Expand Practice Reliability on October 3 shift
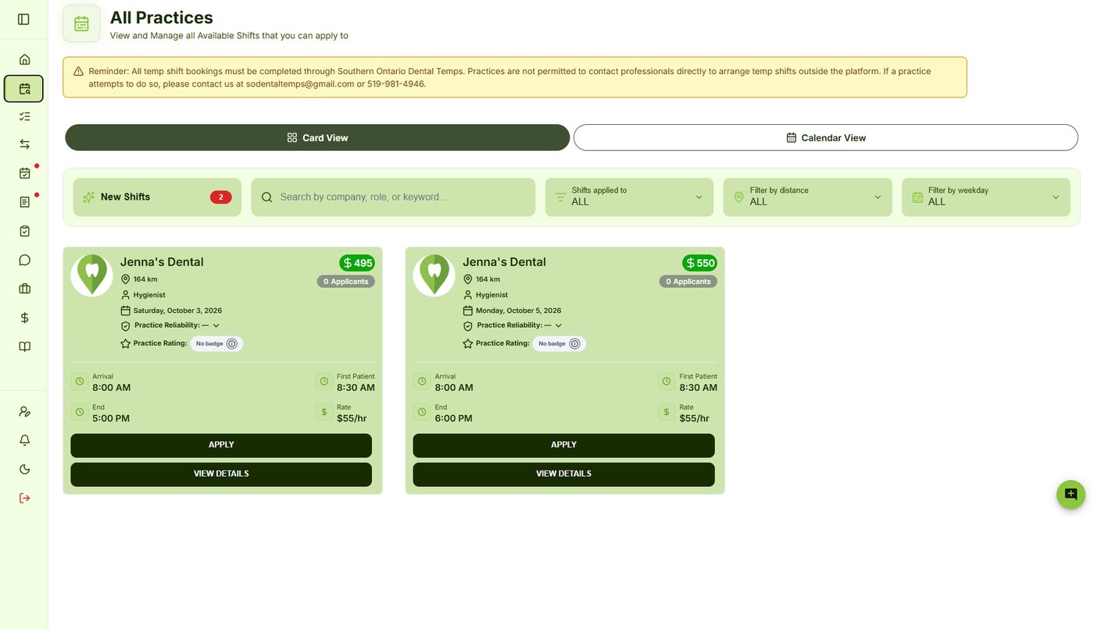Viewport: 1094px width, 629px height. [x=216, y=325]
